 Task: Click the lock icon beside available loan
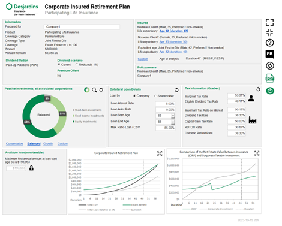(x=31, y=168)
